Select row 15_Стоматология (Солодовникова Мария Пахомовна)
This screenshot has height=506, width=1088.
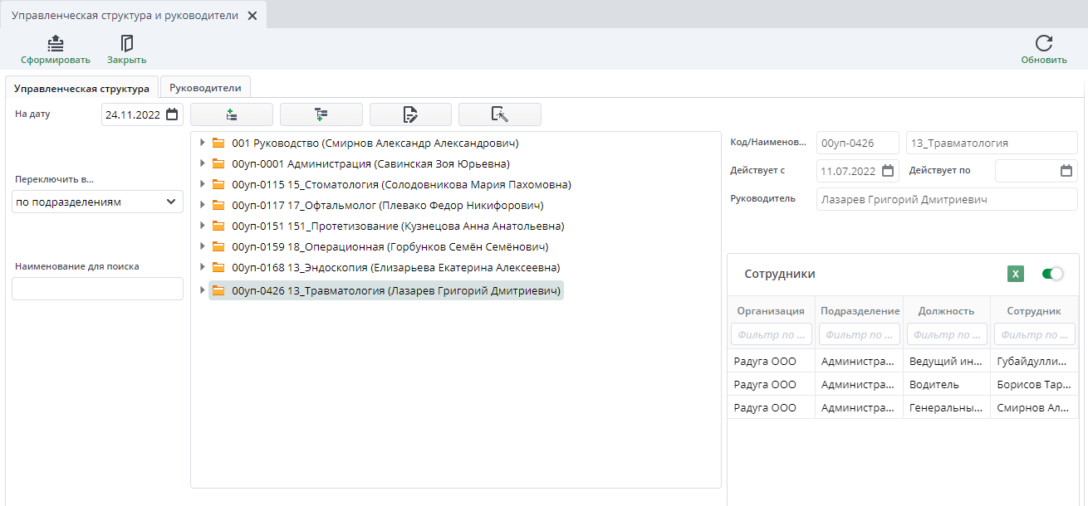pyautogui.click(x=402, y=184)
